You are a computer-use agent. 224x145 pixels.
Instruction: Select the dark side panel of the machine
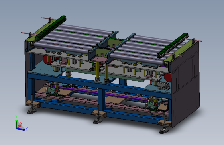point(185,84)
